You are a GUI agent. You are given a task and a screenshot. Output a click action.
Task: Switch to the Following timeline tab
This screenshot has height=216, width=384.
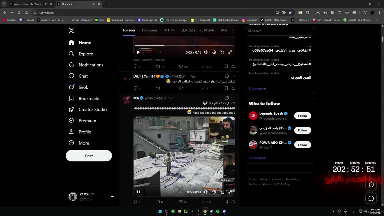click(x=149, y=30)
